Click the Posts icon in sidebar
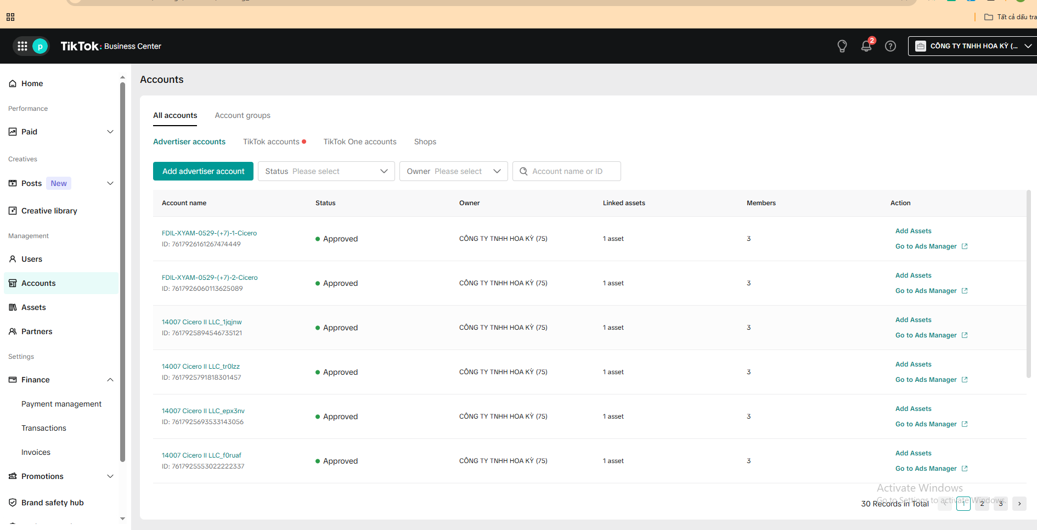 pyautogui.click(x=13, y=183)
